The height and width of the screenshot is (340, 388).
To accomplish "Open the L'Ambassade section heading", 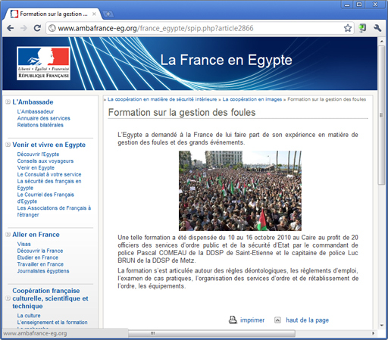I will [x=33, y=102].
